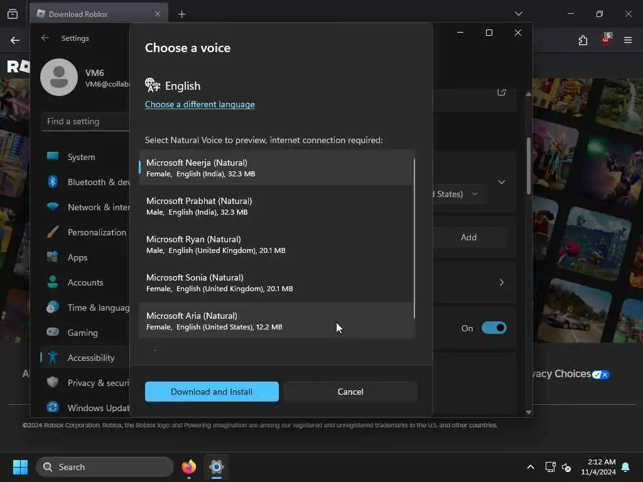Open the Apps icon in Settings

coord(53,257)
